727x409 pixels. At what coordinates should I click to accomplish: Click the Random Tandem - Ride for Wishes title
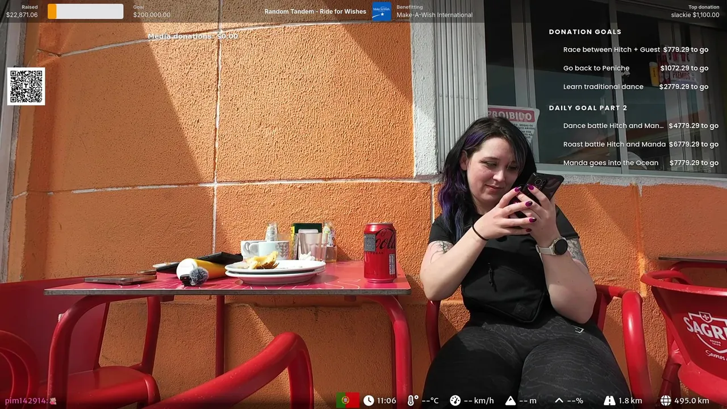tap(315, 11)
